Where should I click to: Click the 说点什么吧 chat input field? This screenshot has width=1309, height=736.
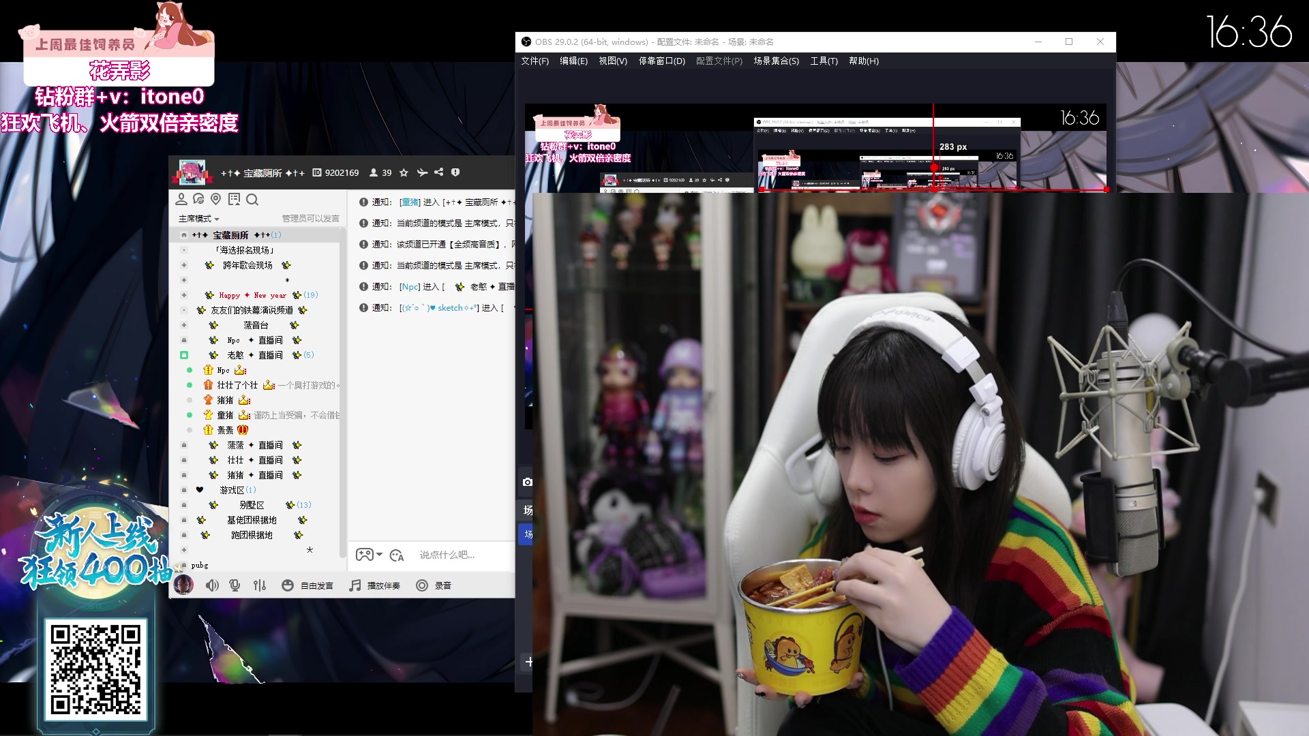tap(447, 555)
